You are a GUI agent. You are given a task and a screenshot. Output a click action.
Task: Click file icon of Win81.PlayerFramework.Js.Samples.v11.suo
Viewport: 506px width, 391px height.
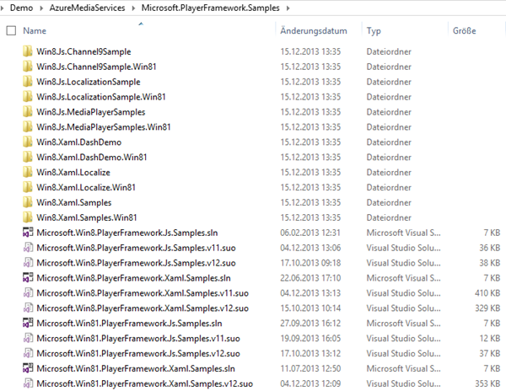click(28, 338)
